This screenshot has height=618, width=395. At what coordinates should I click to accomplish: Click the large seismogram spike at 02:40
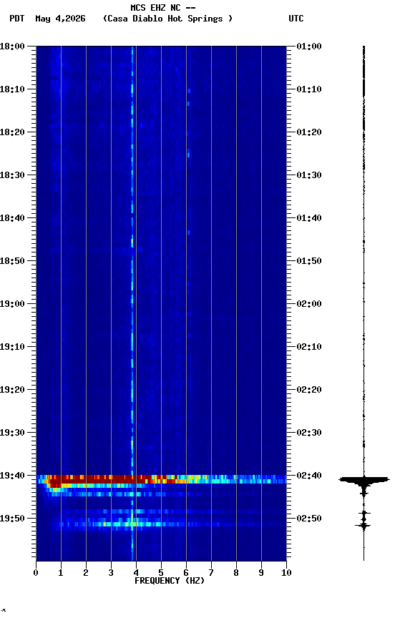(x=364, y=480)
